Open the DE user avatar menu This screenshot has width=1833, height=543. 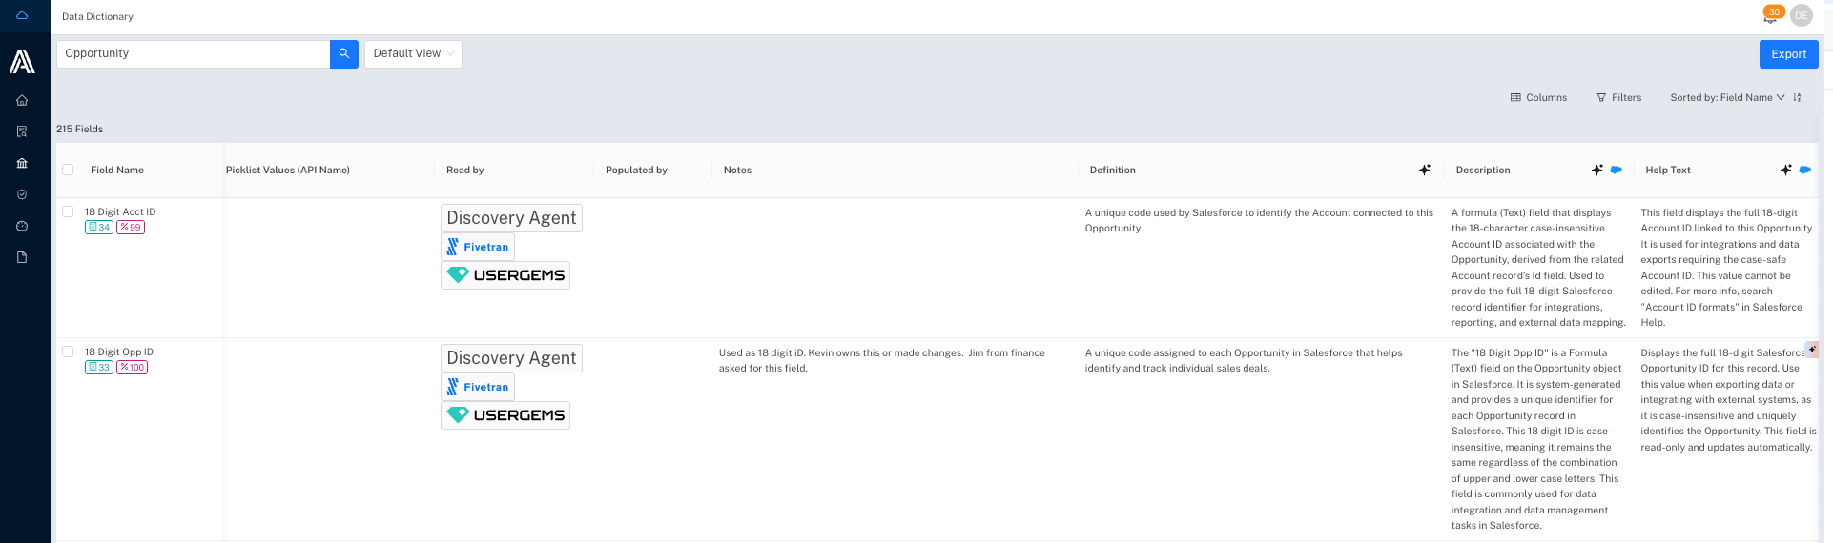pyautogui.click(x=1802, y=15)
